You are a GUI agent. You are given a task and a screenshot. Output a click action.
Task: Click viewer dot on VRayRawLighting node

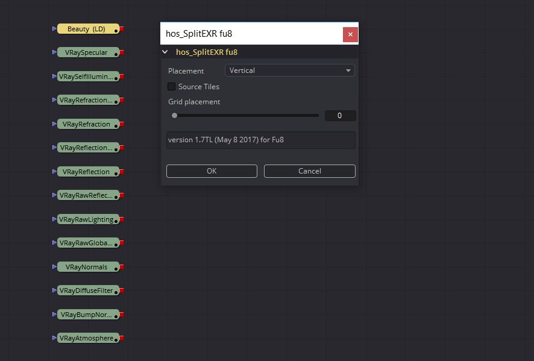click(x=116, y=222)
